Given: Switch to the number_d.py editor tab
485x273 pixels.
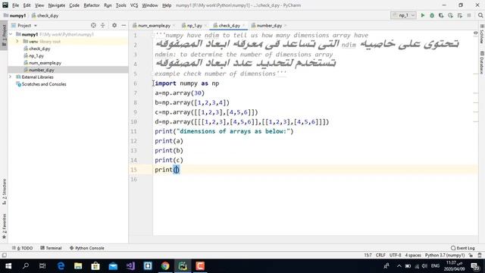Looking at the screenshot, I should pyautogui.click(x=269, y=25).
